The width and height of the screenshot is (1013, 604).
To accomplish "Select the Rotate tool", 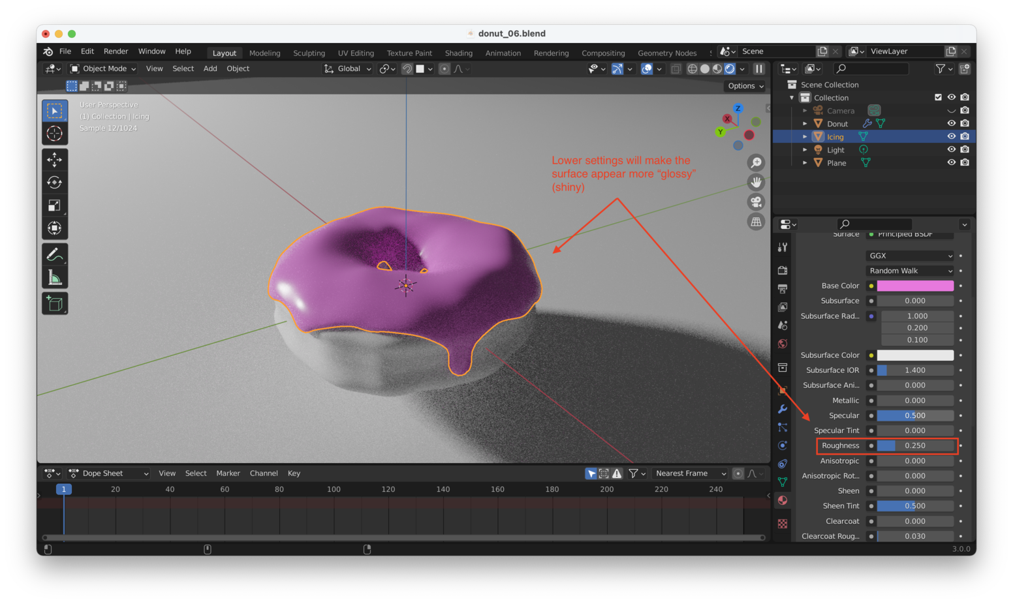I will coord(55,183).
